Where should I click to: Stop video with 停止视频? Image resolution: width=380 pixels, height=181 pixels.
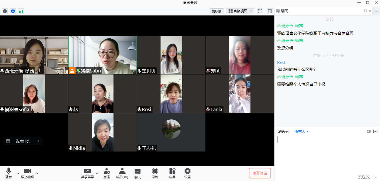(x=27, y=173)
